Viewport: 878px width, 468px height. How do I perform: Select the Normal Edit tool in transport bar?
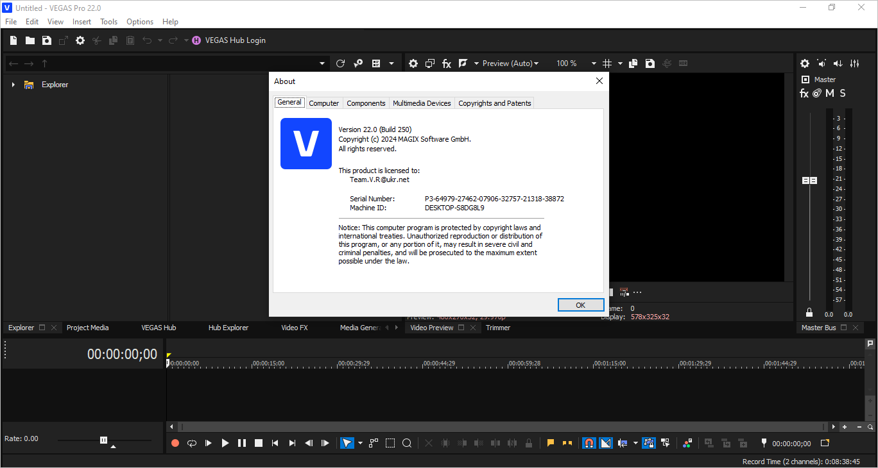tap(346, 442)
